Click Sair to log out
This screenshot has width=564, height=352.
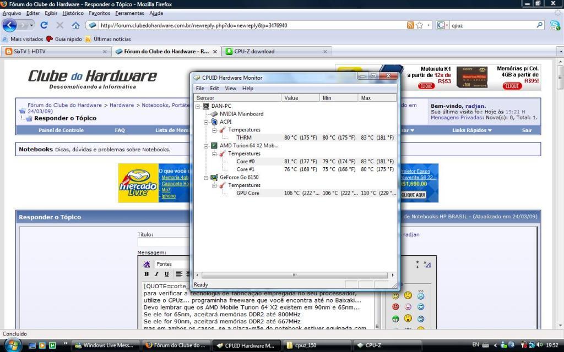[527, 130]
